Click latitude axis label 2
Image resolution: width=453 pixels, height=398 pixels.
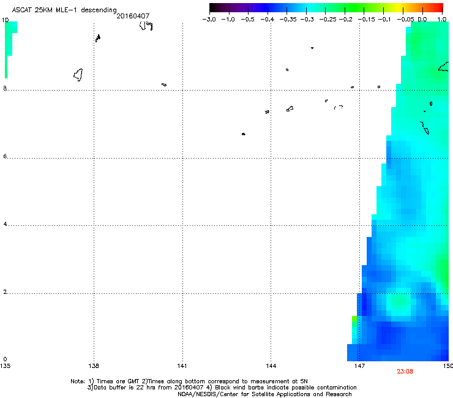(x=5, y=292)
